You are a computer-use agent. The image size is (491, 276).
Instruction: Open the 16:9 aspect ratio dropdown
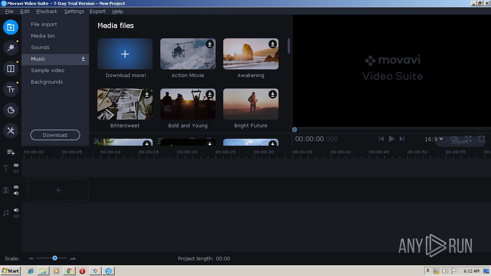[x=434, y=139]
